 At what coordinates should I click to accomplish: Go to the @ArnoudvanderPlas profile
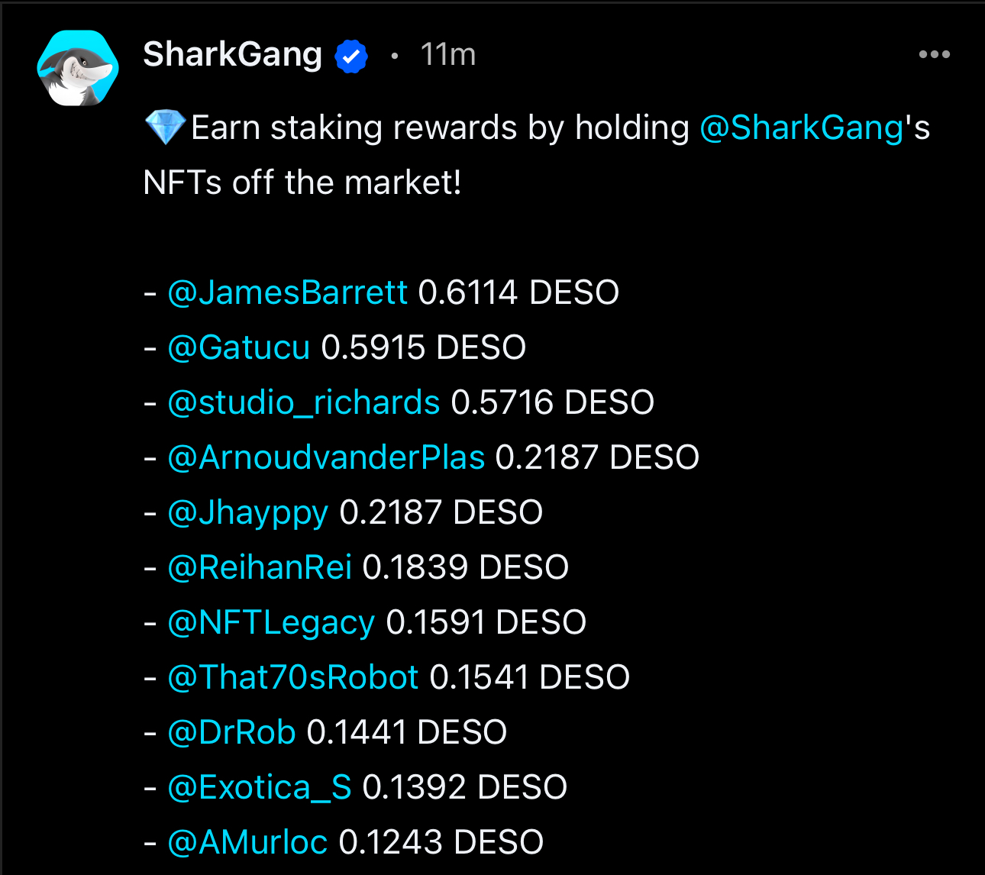coord(326,457)
